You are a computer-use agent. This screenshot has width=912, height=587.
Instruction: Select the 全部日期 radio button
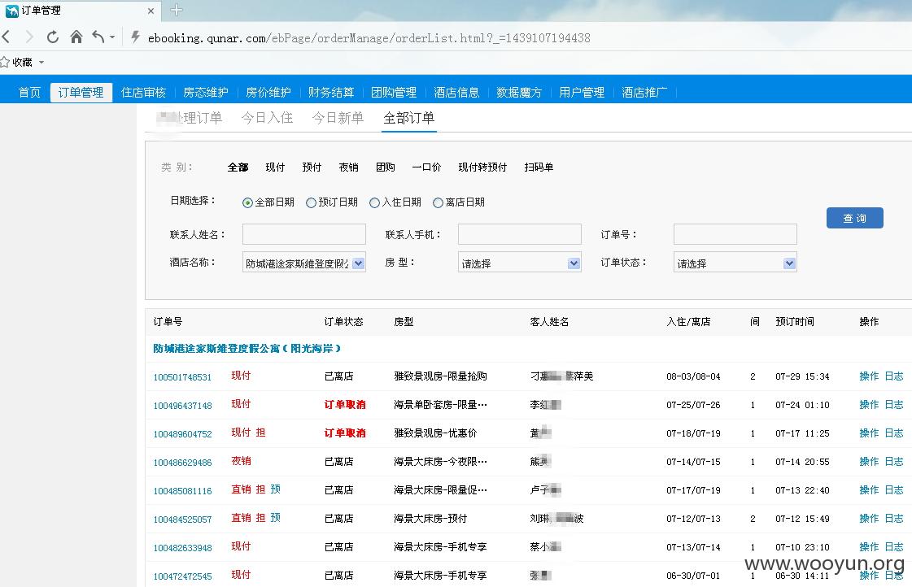(248, 202)
